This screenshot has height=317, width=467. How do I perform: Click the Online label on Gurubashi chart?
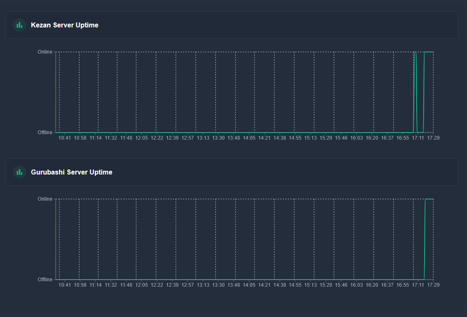(45, 199)
